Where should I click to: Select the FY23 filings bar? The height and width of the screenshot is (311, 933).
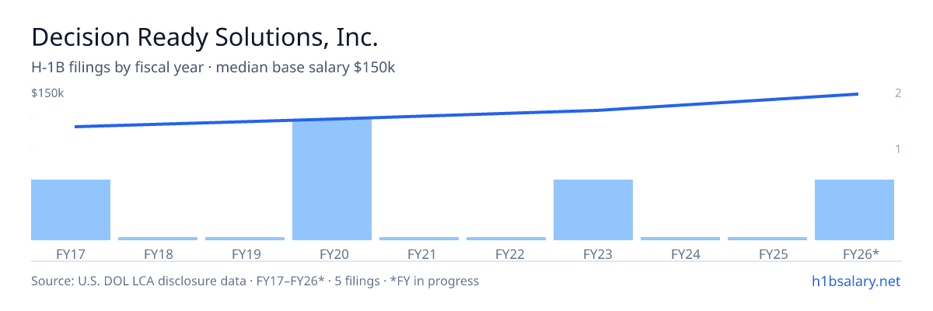click(x=593, y=210)
